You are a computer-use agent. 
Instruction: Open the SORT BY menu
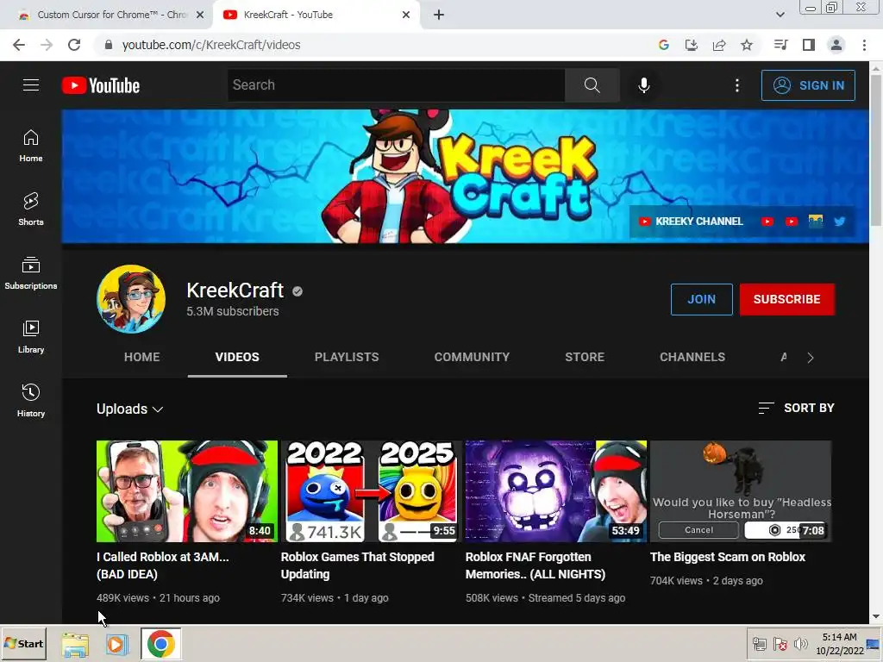[x=796, y=408]
